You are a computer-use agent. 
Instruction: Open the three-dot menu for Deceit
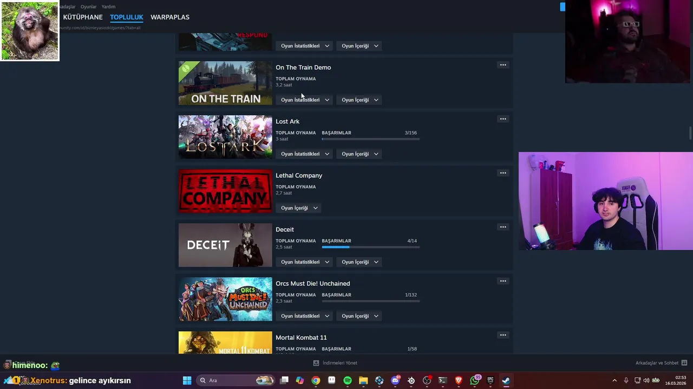point(503,227)
